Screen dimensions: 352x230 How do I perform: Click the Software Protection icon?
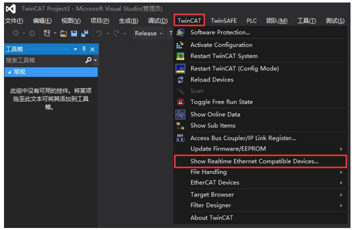(180, 32)
